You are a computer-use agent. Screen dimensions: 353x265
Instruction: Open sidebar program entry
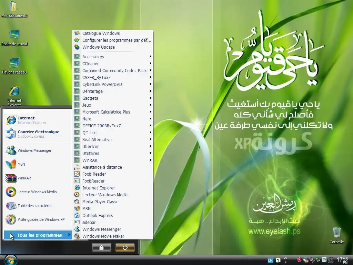point(113,223)
